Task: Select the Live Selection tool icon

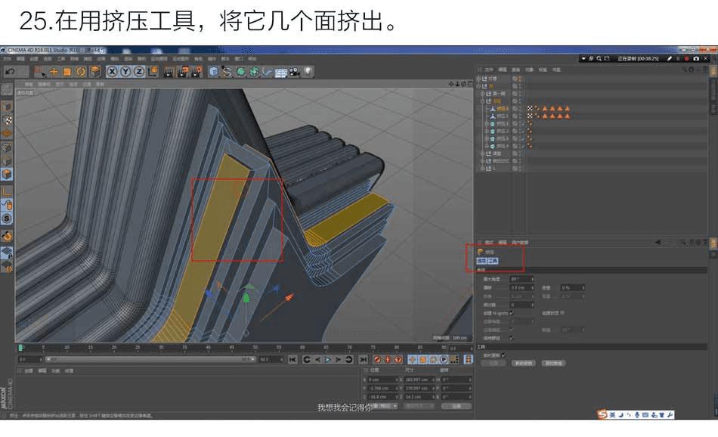Action: point(40,72)
